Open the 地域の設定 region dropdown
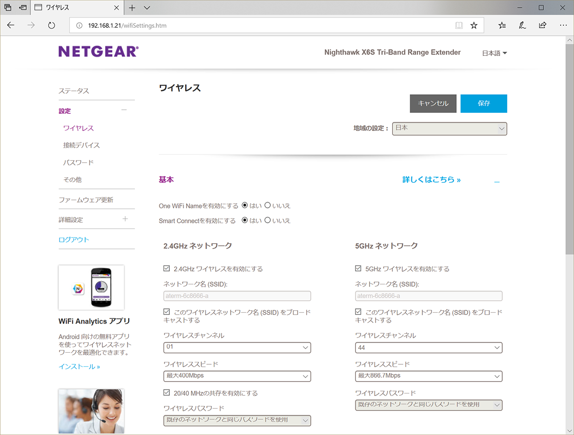Viewport: 574px width, 435px height. [x=449, y=129]
